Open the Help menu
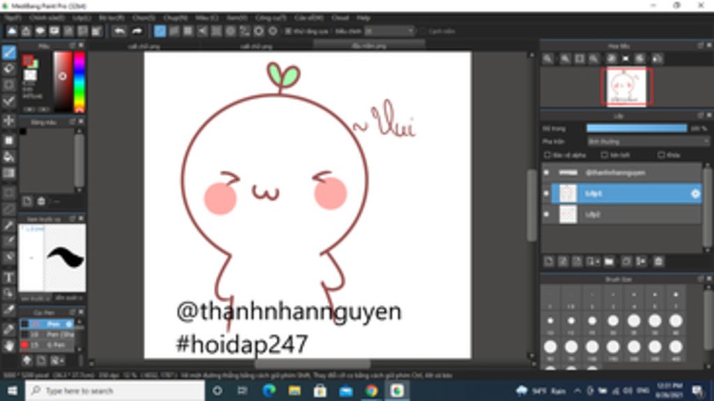The width and height of the screenshot is (714, 401). [363, 17]
